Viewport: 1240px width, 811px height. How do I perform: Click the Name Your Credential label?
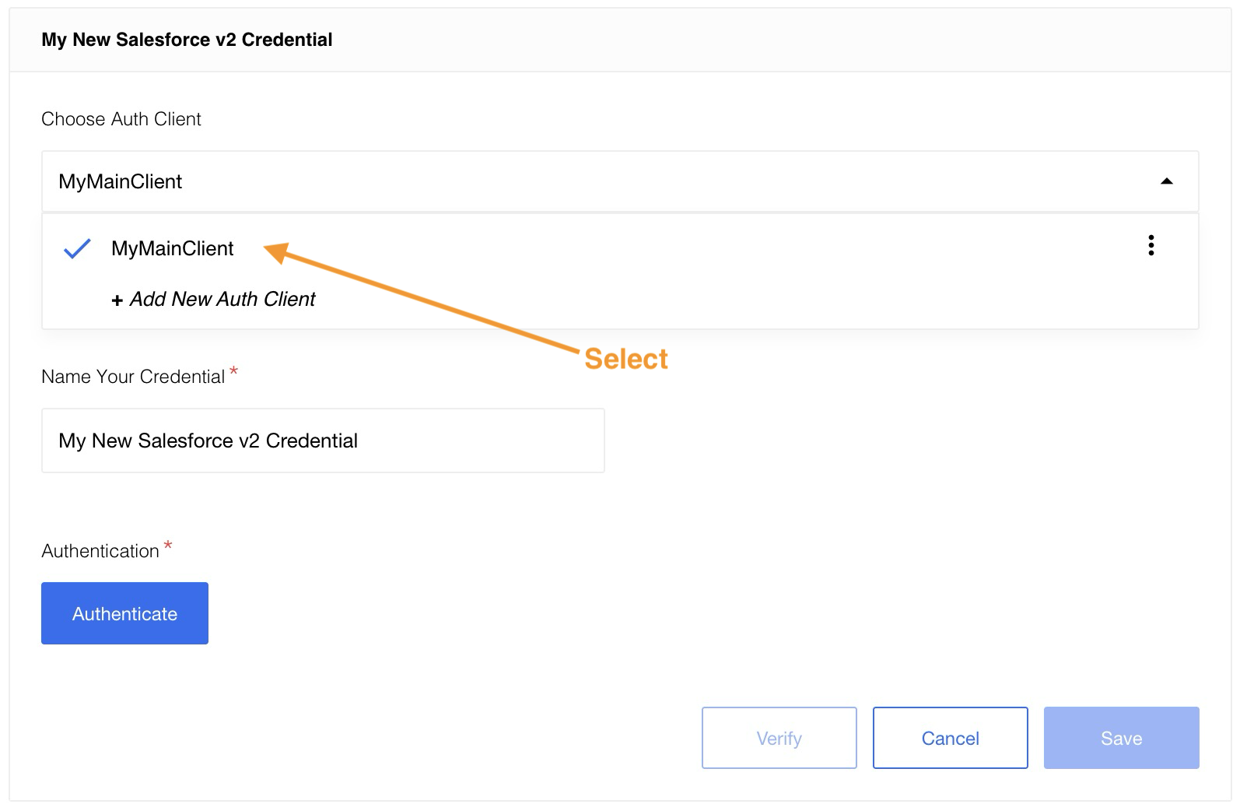click(133, 377)
